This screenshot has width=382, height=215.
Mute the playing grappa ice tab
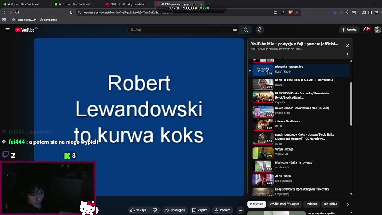coord(162,4)
